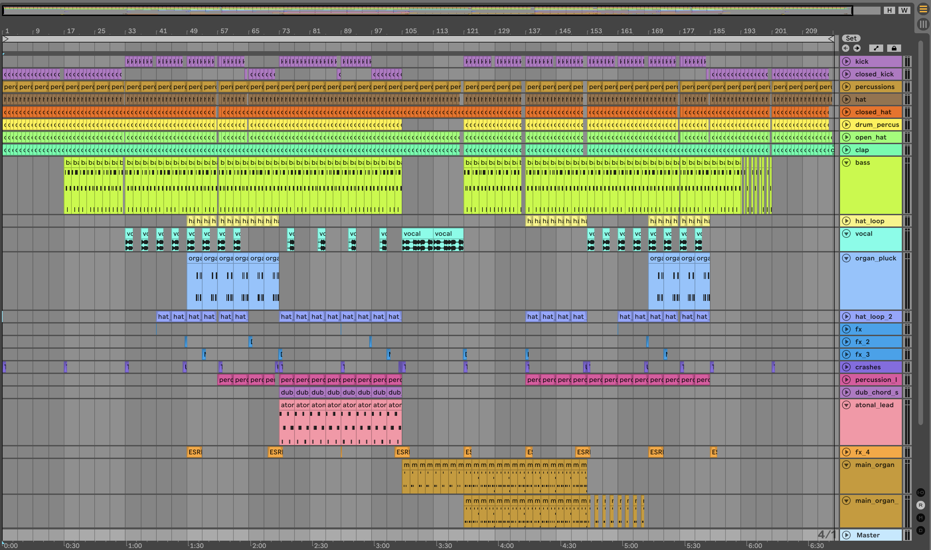Image resolution: width=931 pixels, height=550 pixels.
Task: Collapse the bass track
Action: pos(847,162)
